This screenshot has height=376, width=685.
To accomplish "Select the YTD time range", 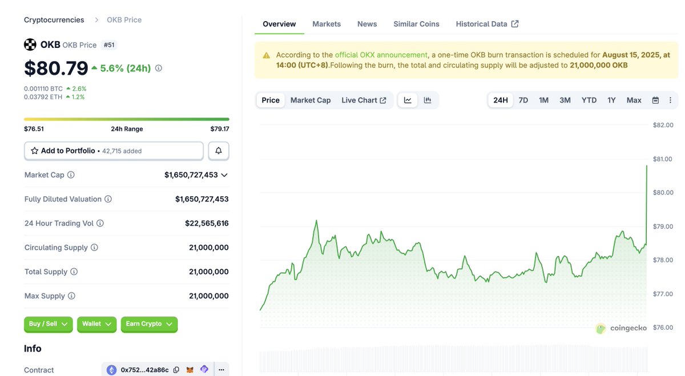I will [589, 100].
